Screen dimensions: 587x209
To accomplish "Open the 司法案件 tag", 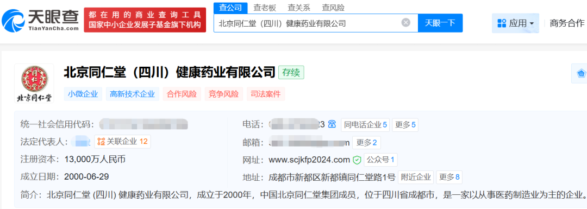I will 266,94.
